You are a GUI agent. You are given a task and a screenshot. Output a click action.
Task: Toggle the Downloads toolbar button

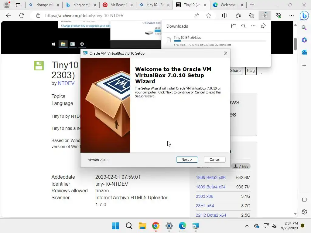(265, 15)
